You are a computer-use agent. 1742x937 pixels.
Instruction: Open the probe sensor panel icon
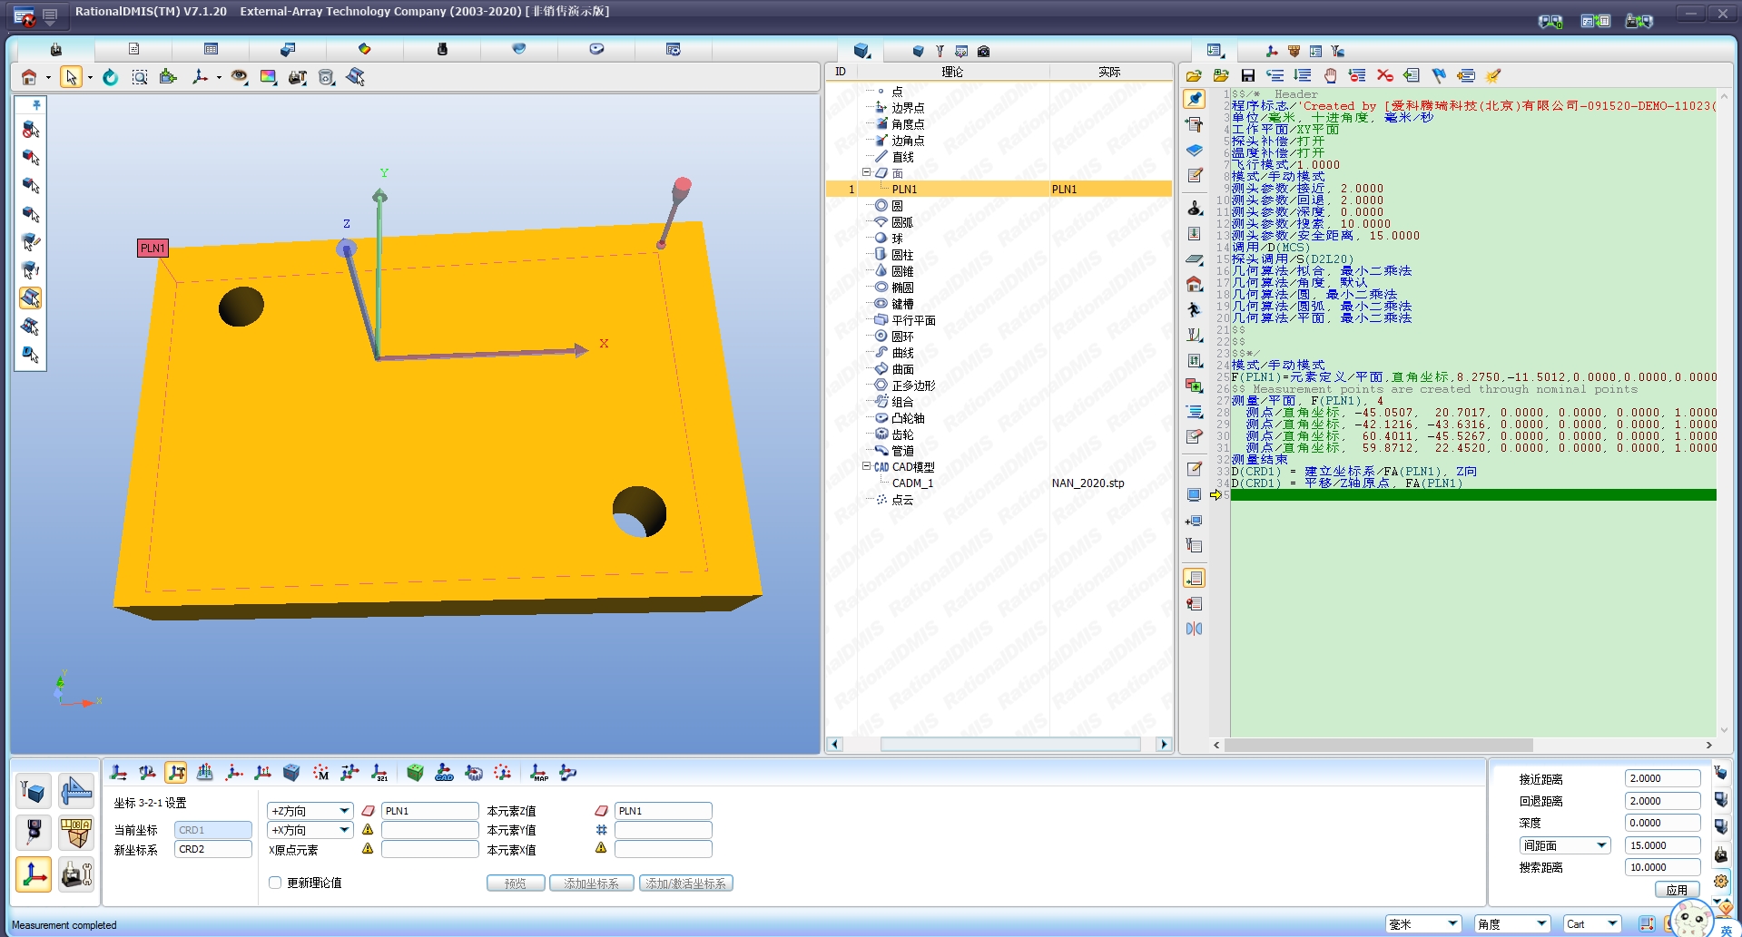(x=34, y=832)
